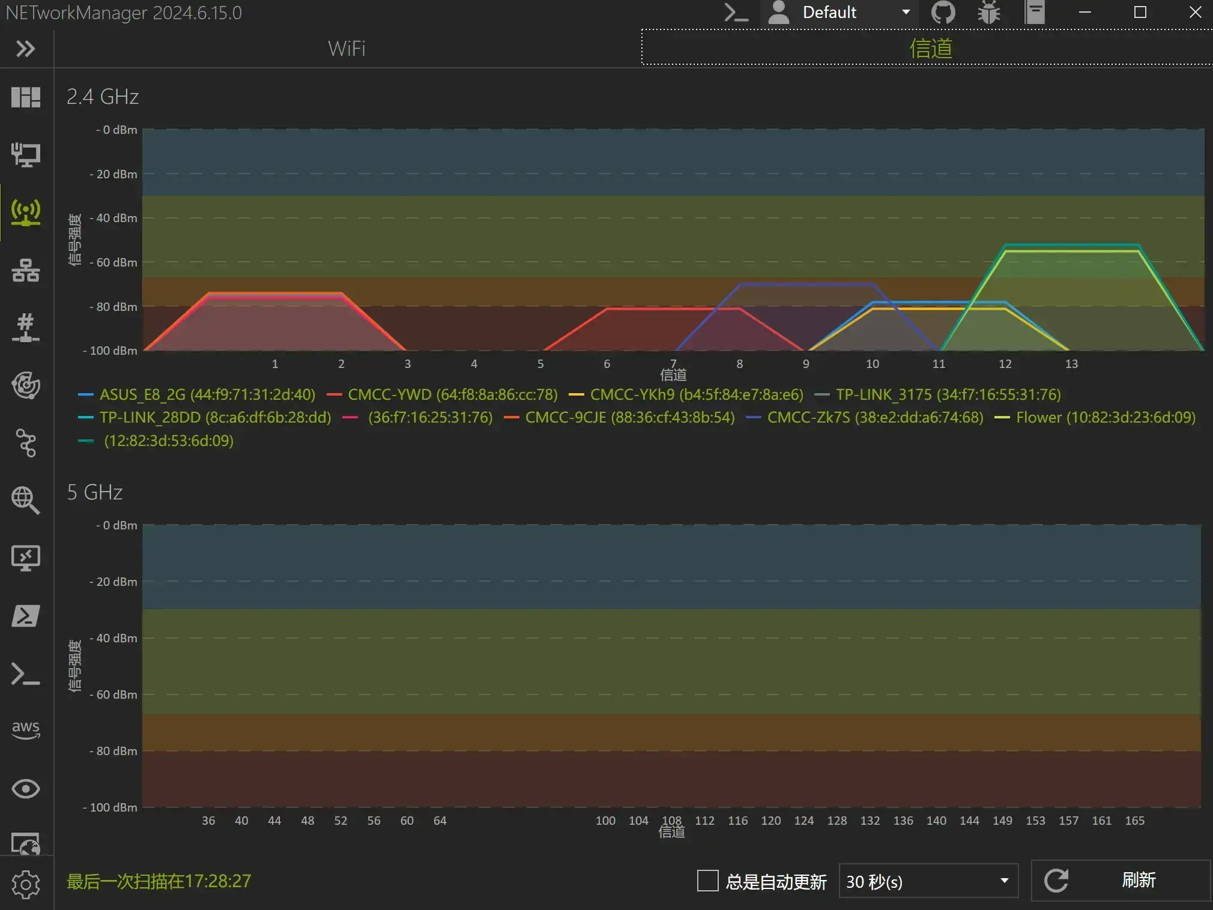The height and width of the screenshot is (910, 1213).
Task: Switch to the 信道 tab
Action: [x=930, y=48]
